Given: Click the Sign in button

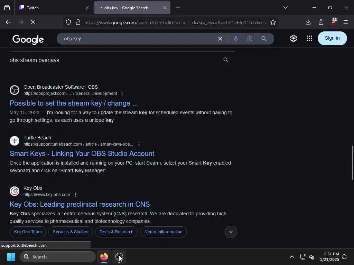Looking at the screenshot, I should click(x=332, y=38).
